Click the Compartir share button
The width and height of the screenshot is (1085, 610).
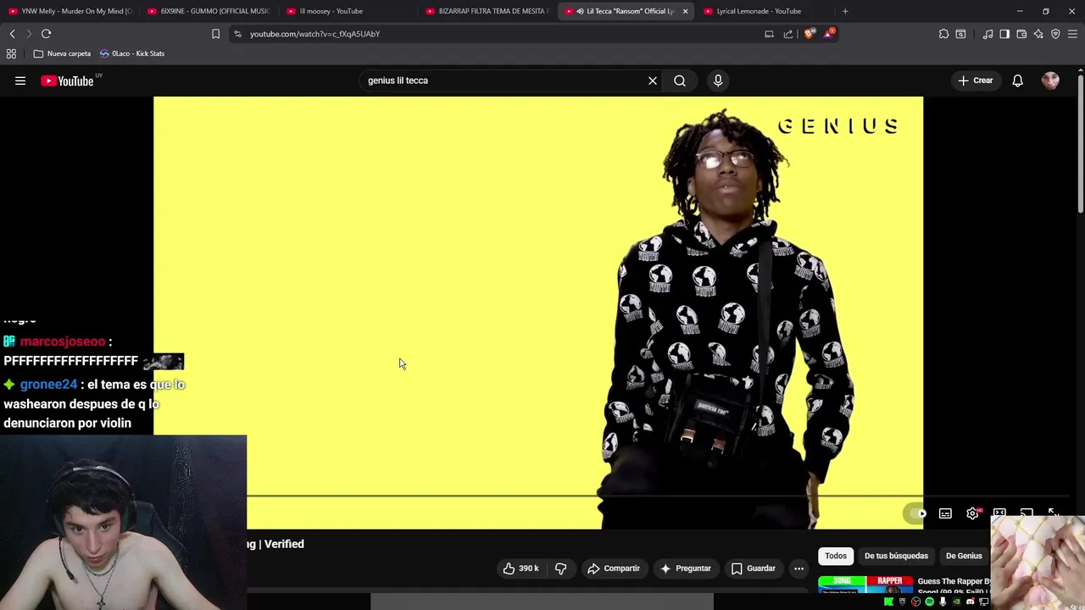tap(614, 568)
